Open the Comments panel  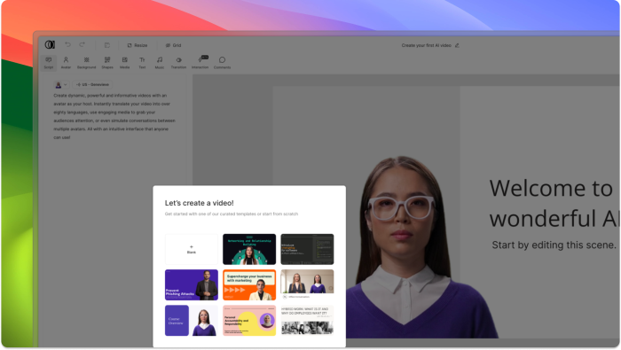click(x=222, y=63)
